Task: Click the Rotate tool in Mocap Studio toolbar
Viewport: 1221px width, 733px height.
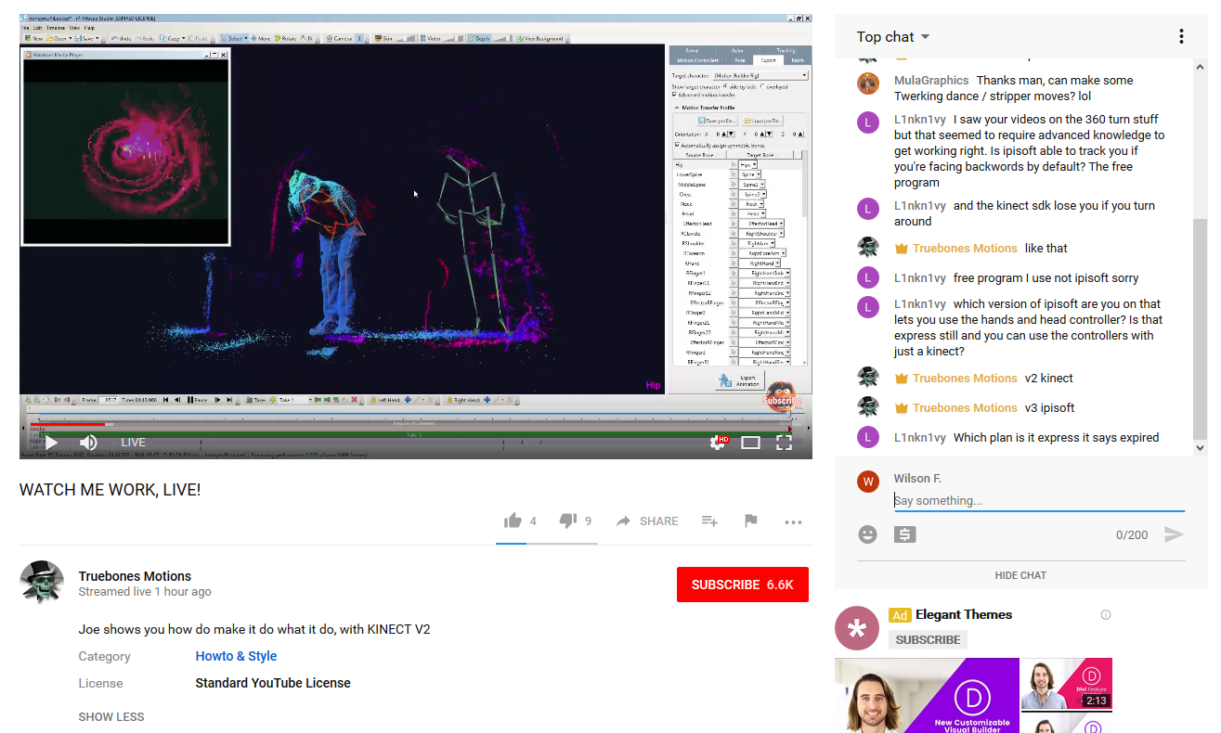Action: pos(285,38)
